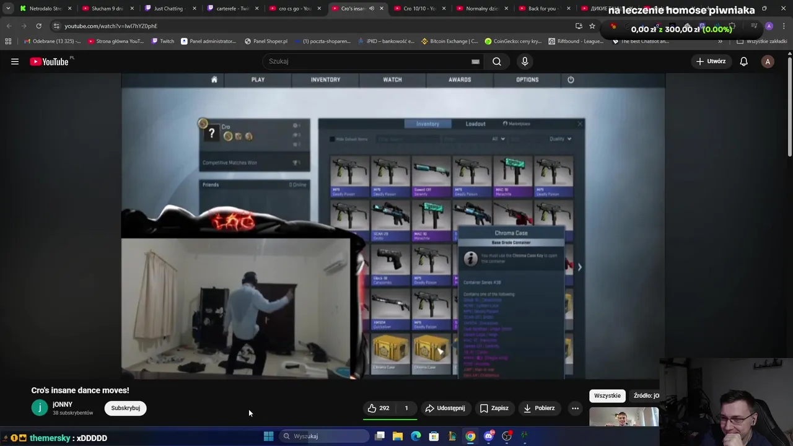Open the Windows Start menu
The image size is (793, 446).
tap(268, 436)
